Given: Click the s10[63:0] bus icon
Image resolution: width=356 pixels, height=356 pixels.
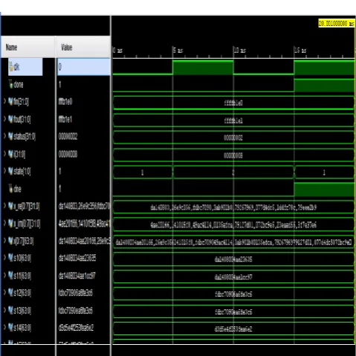Looking at the screenshot, I should (x=10, y=258).
